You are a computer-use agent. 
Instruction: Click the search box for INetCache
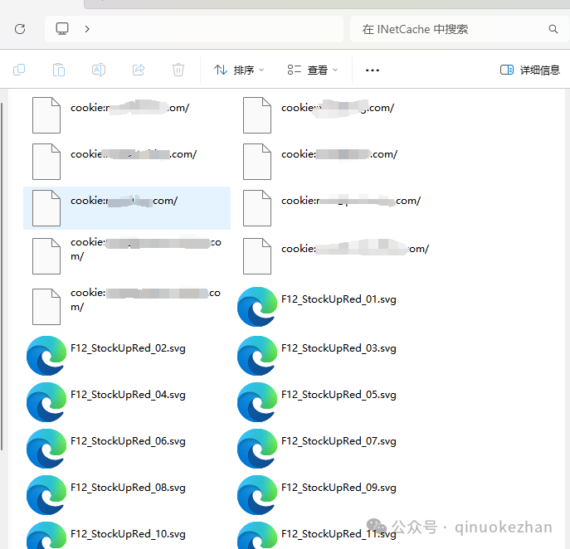459,29
